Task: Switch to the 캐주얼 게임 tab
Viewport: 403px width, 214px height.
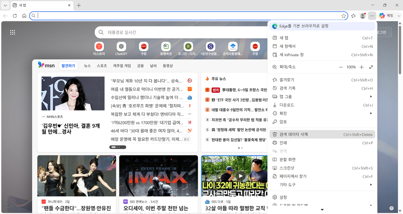Action: [x=122, y=66]
